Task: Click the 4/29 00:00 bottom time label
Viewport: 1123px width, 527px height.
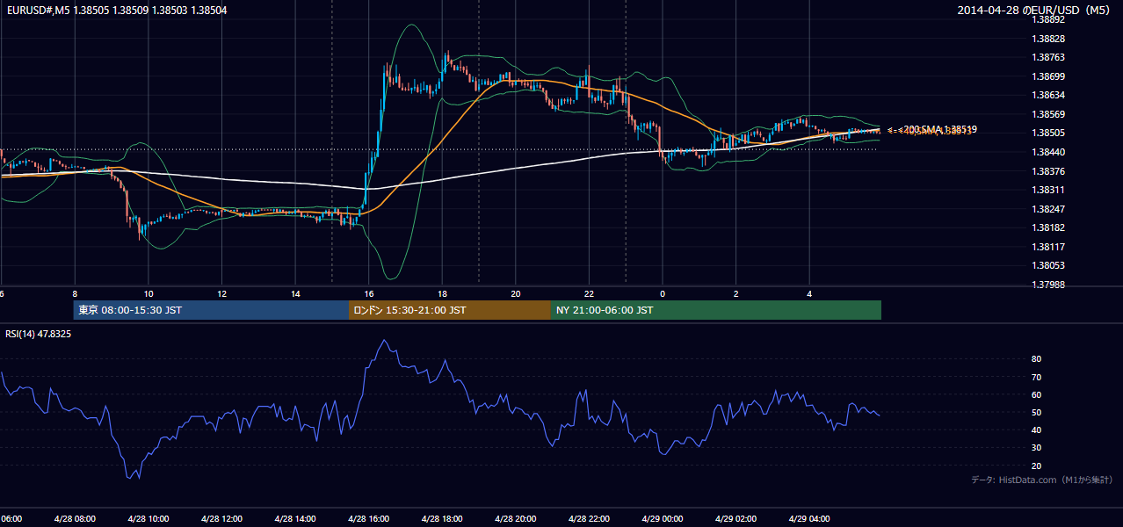Action: tap(663, 518)
